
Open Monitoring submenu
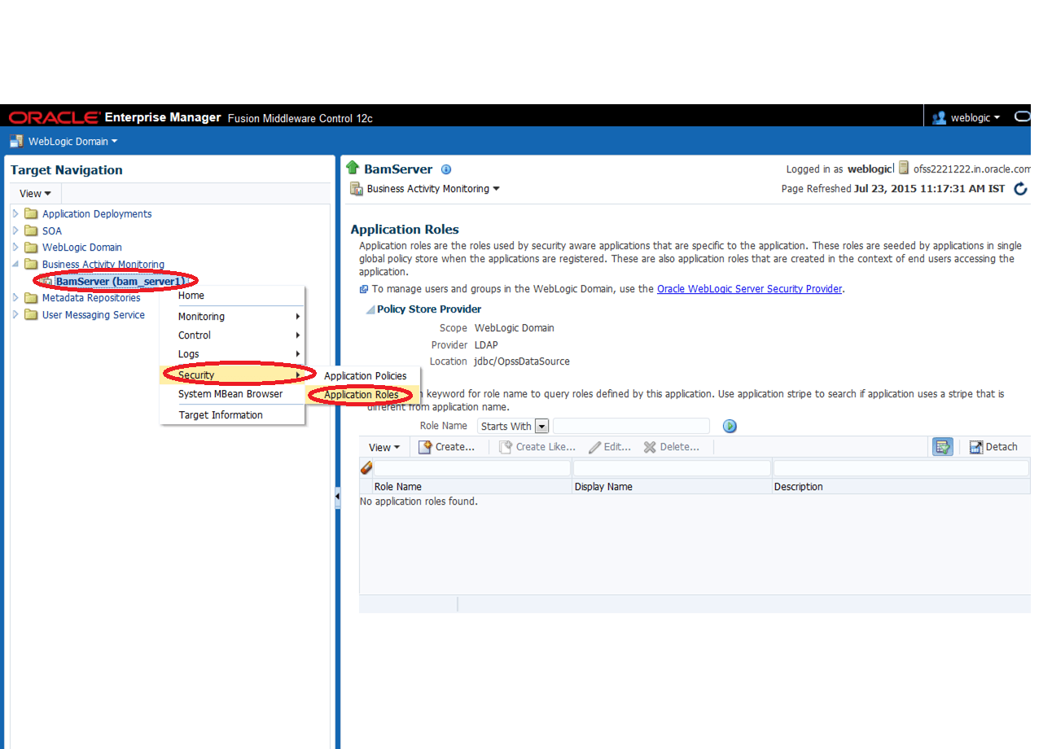coord(232,317)
